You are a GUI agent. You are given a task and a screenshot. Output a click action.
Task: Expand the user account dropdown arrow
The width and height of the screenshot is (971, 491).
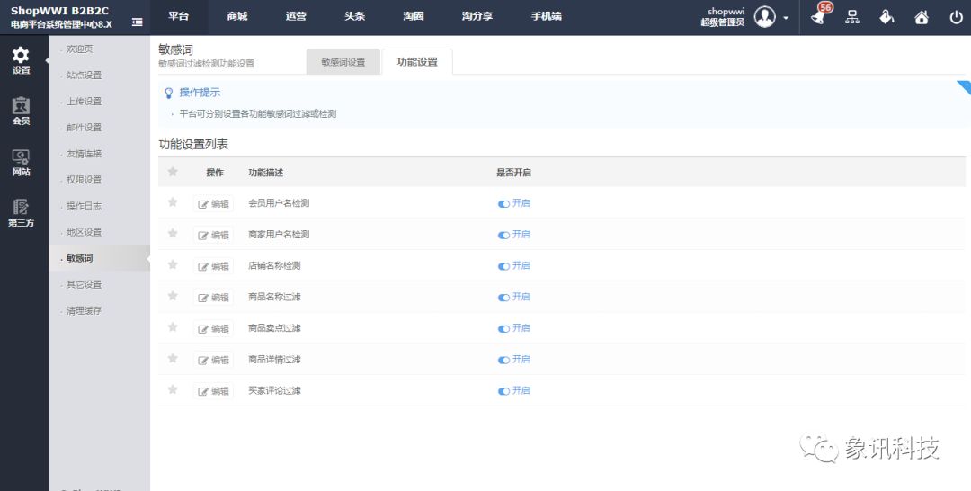pos(786,18)
